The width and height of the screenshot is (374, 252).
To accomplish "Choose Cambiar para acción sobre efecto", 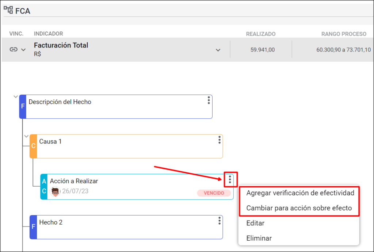I will coord(299,208).
